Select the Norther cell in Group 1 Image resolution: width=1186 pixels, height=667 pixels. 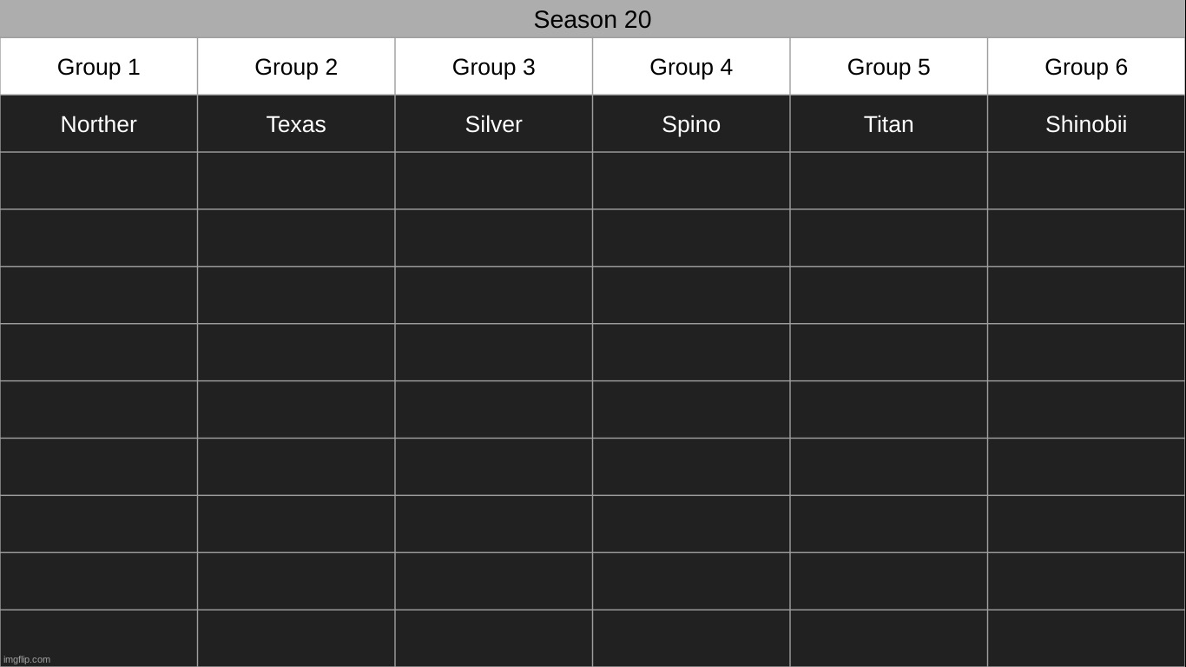click(99, 124)
